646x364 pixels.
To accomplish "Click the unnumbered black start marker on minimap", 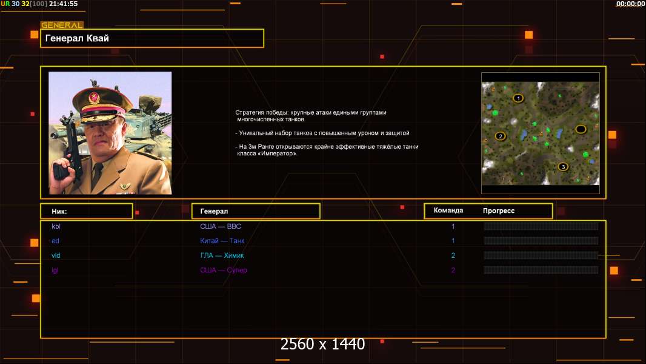I will tap(581, 129).
